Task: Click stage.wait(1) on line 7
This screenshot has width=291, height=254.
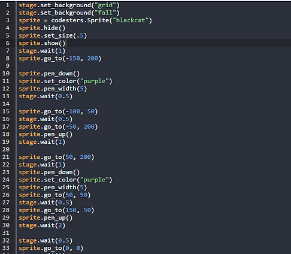Action: (x=42, y=51)
